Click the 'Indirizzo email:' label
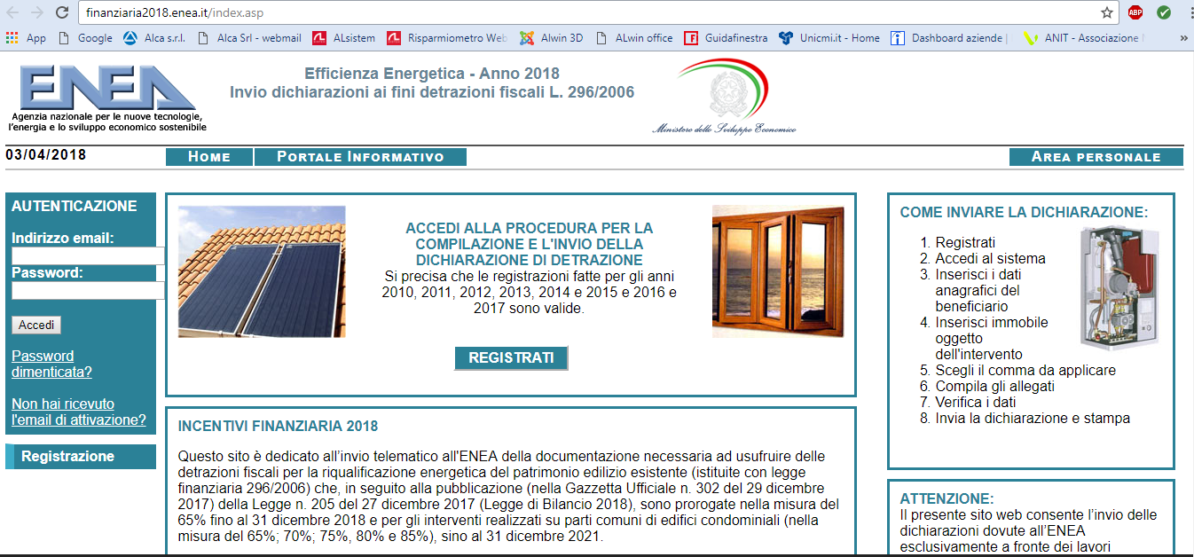The image size is (1194, 557). click(x=63, y=238)
